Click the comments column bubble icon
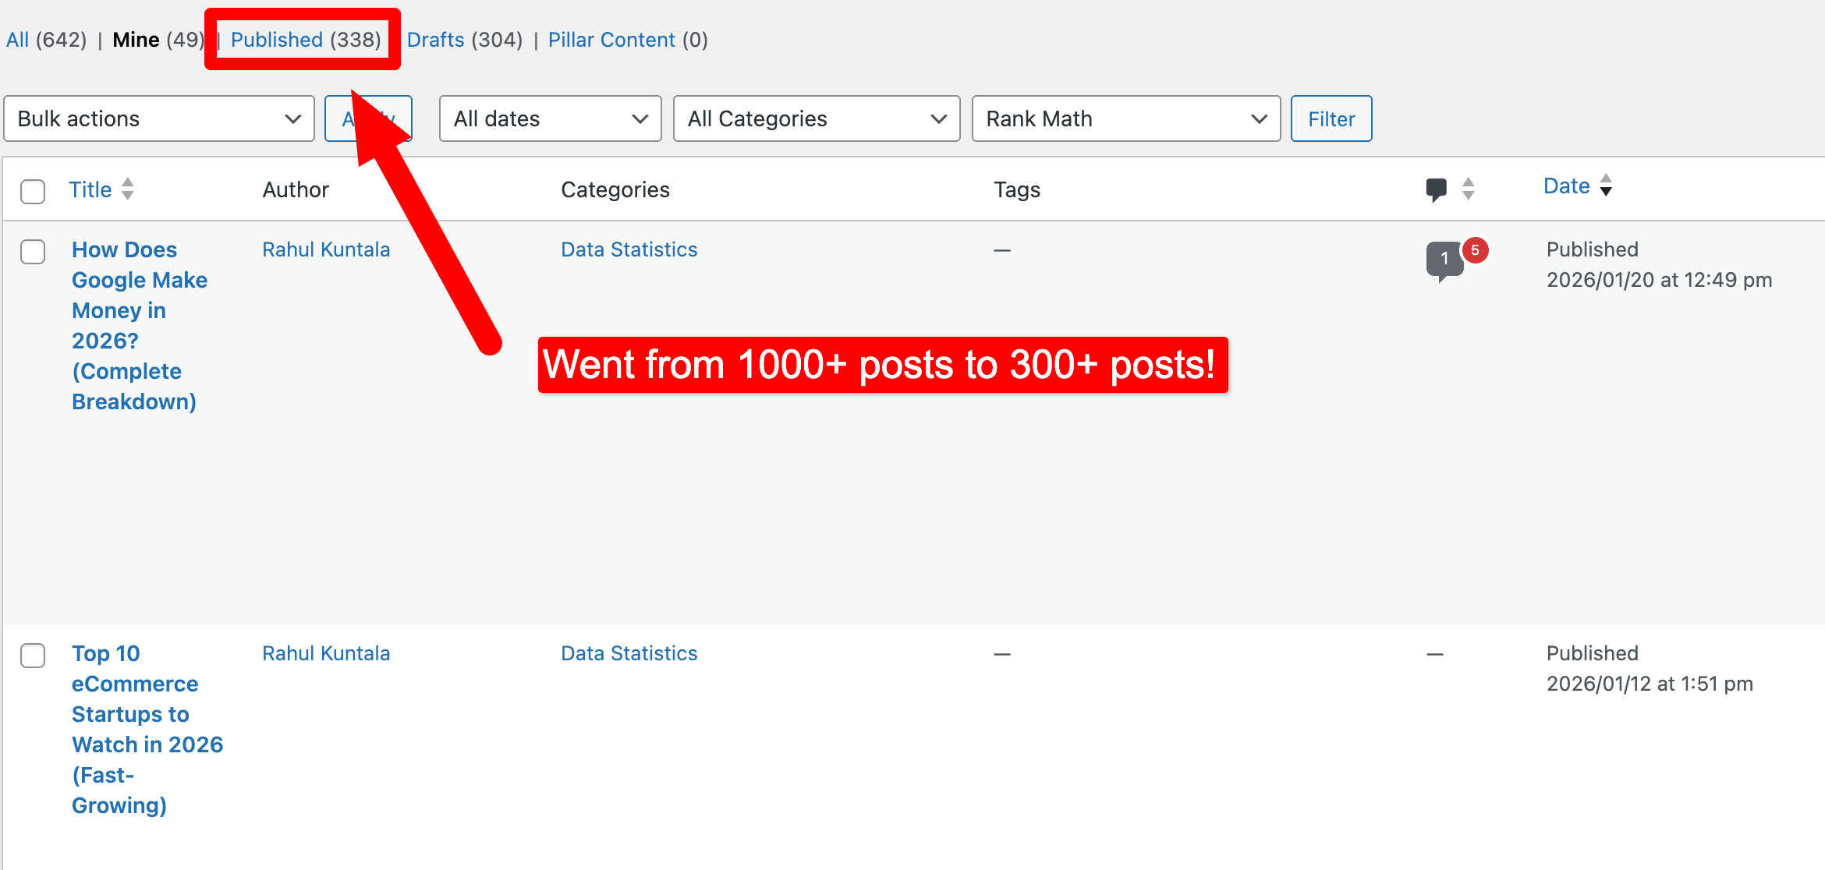Viewport: 1825px width, 870px height. pos(1436,189)
